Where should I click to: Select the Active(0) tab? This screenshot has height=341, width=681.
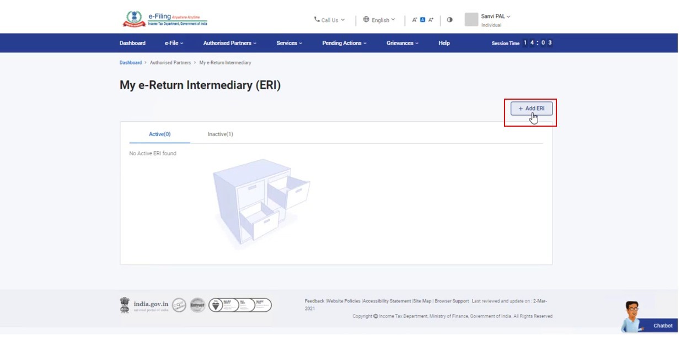click(159, 134)
